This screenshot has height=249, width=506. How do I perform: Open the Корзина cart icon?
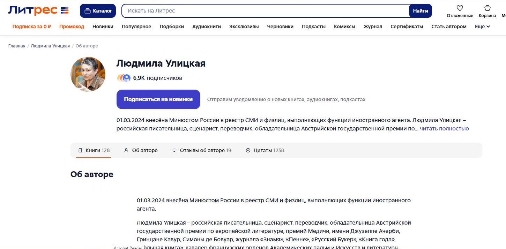point(487,8)
